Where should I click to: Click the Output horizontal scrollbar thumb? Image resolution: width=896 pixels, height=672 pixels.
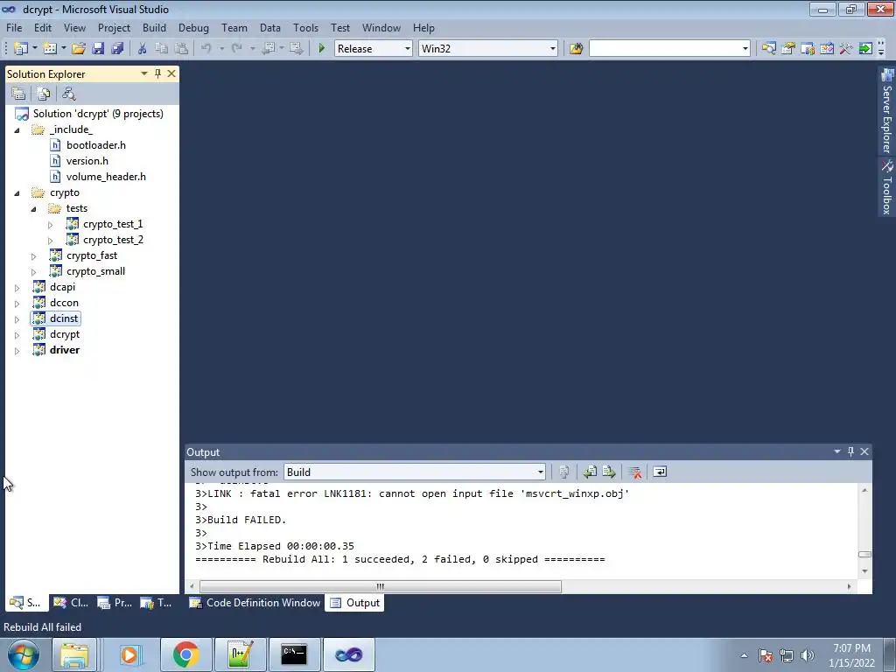point(381,586)
